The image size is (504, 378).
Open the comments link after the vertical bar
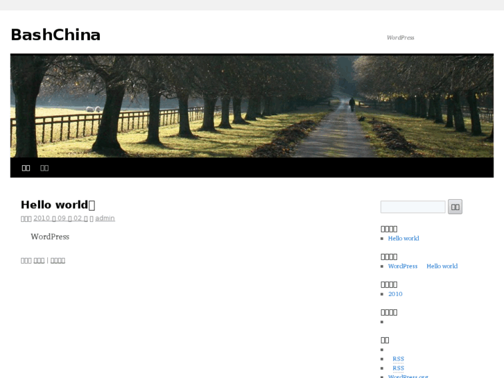(x=58, y=261)
